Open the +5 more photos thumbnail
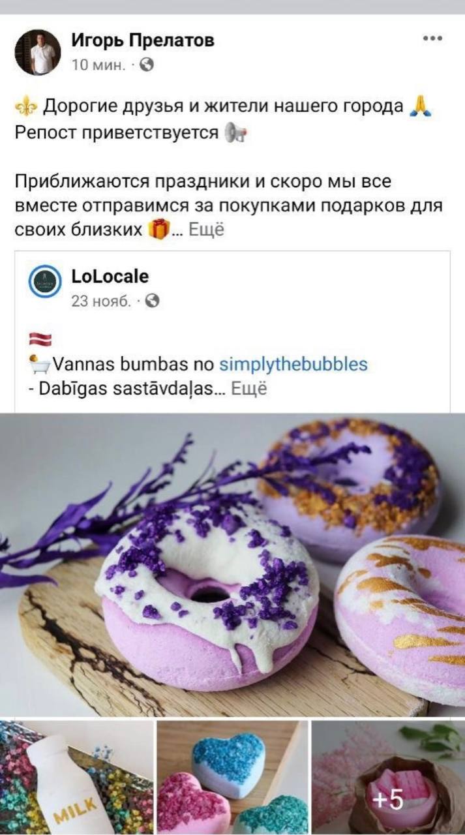The height and width of the screenshot is (835, 465). (388, 778)
